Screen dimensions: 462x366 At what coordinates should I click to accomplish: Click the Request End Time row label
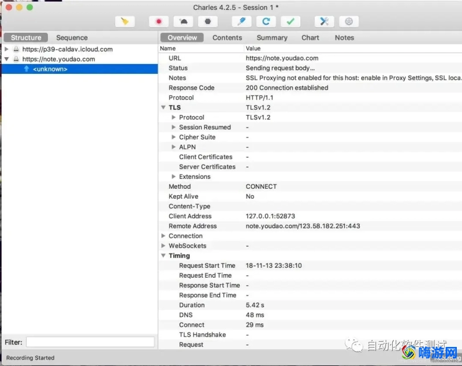pyautogui.click(x=206, y=275)
